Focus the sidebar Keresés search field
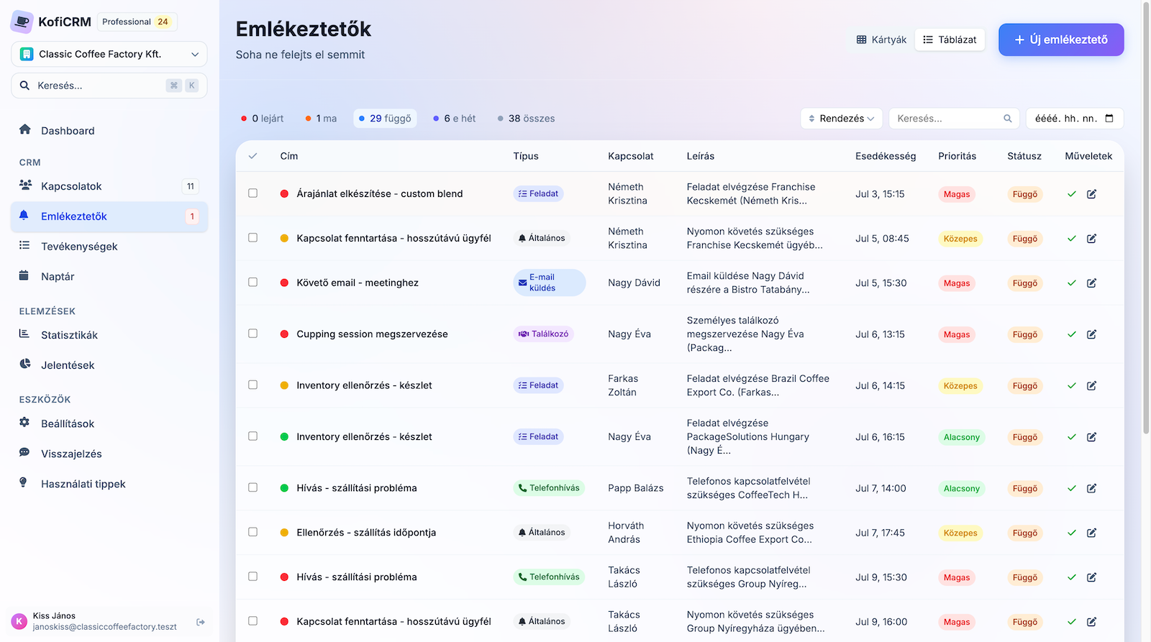The image size is (1151, 642). pos(109,86)
